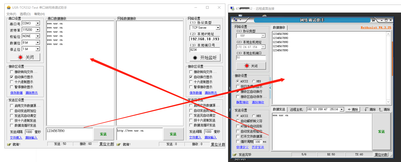Expand the 串口号 COM3 dropdown
The width and height of the screenshot is (401, 162).
coord(38,23)
